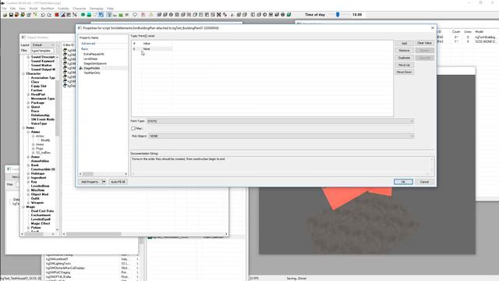The image size is (499, 281).
Task: Click the Remove button
Action: pos(404,51)
